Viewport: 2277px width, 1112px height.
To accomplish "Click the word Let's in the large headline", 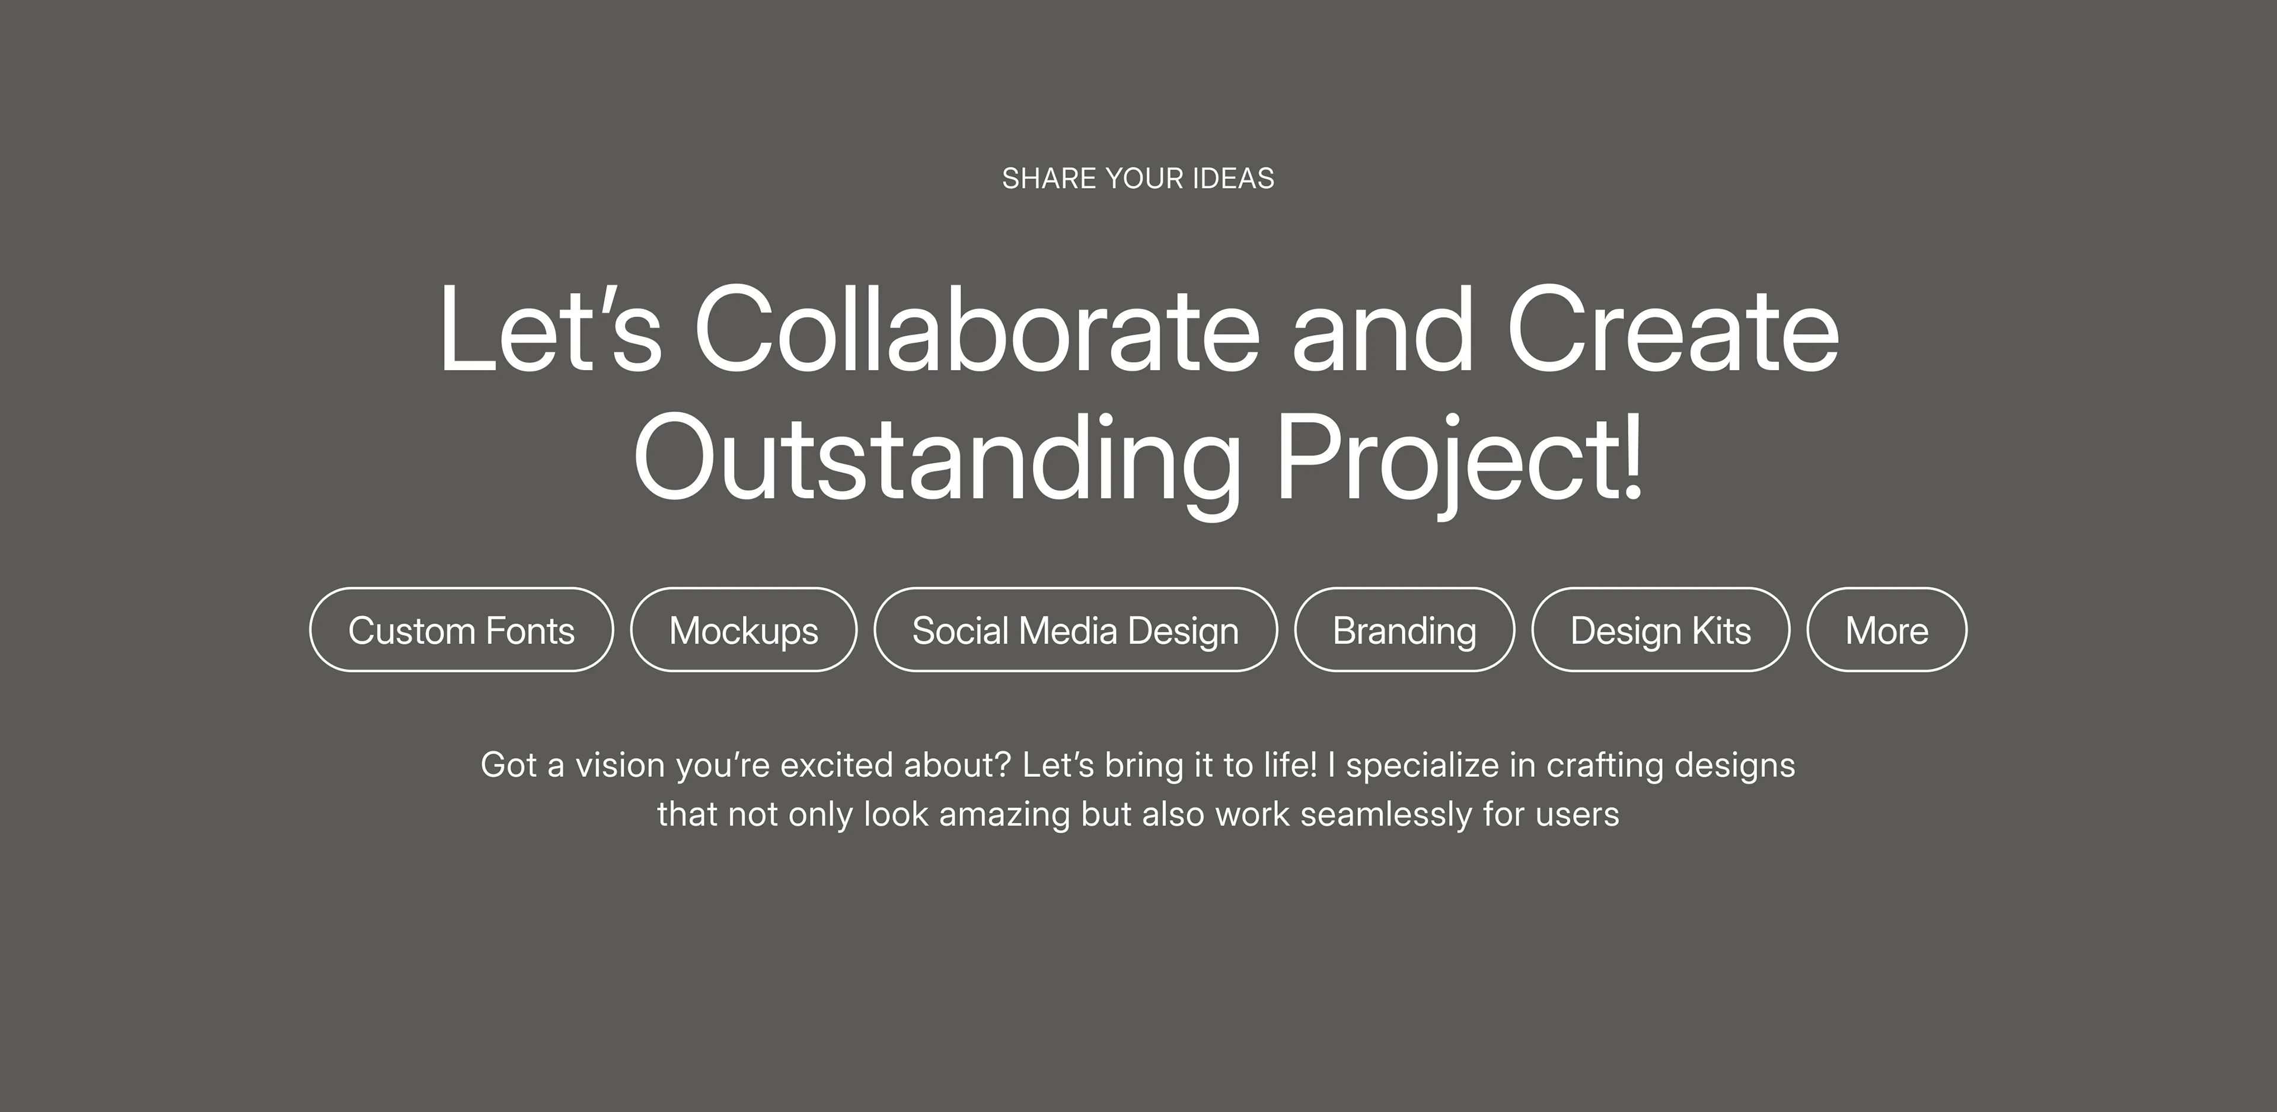I will 550,328.
